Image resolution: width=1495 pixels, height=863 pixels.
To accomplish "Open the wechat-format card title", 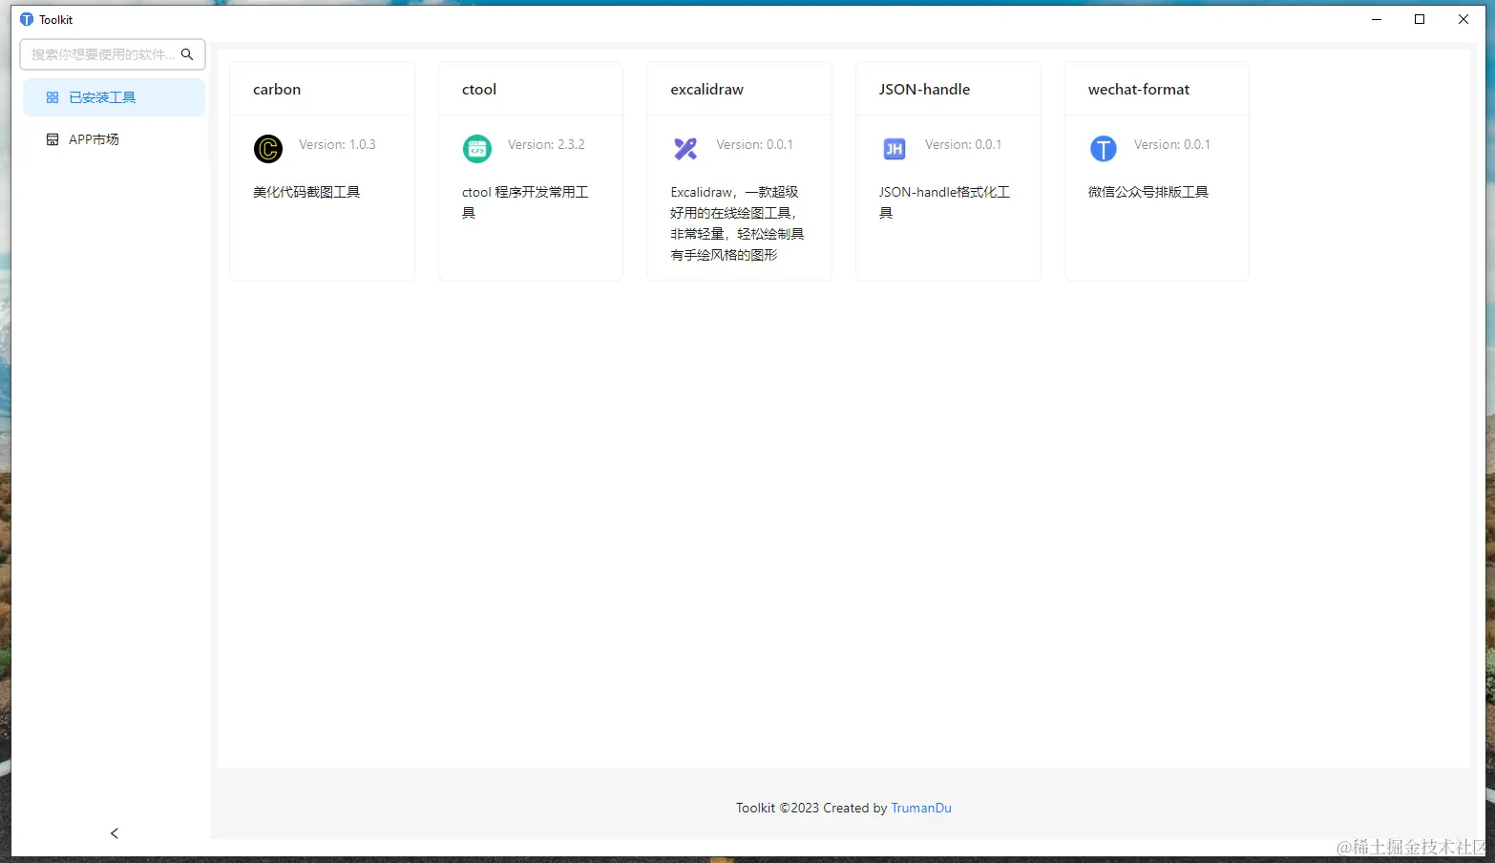I will 1139,89.
